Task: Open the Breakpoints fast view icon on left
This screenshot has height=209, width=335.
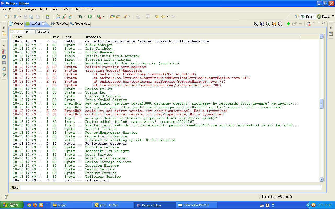Action: [x=4, y=51]
